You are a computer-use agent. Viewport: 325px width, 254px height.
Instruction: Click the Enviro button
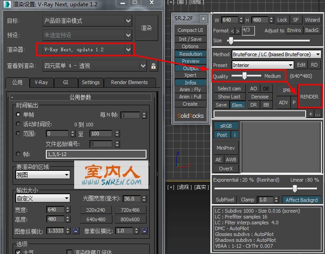pos(294,31)
